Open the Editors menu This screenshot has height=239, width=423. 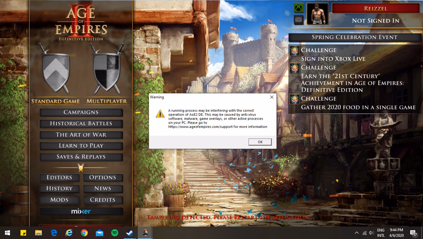click(59, 177)
